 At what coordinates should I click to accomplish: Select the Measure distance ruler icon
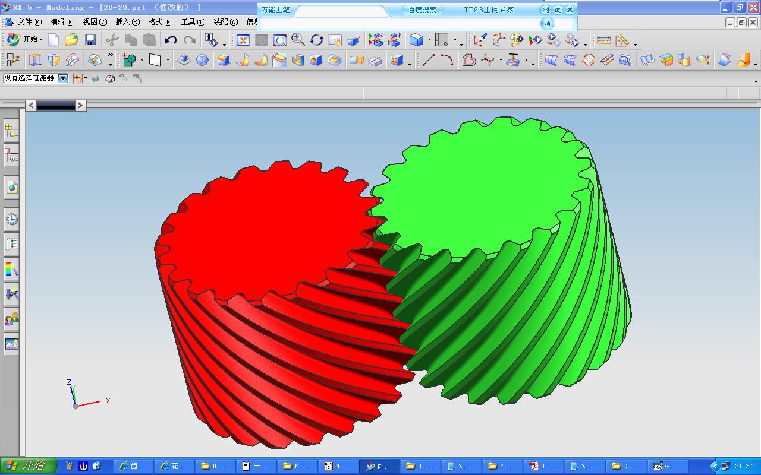click(603, 40)
